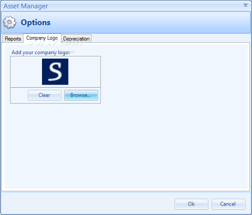The width and height of the screenshot is (252, 215).
Task: Click Browse to choose a logo
Action: click(81, 95)
